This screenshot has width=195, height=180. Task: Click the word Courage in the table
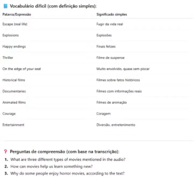[x=9, y=114]
